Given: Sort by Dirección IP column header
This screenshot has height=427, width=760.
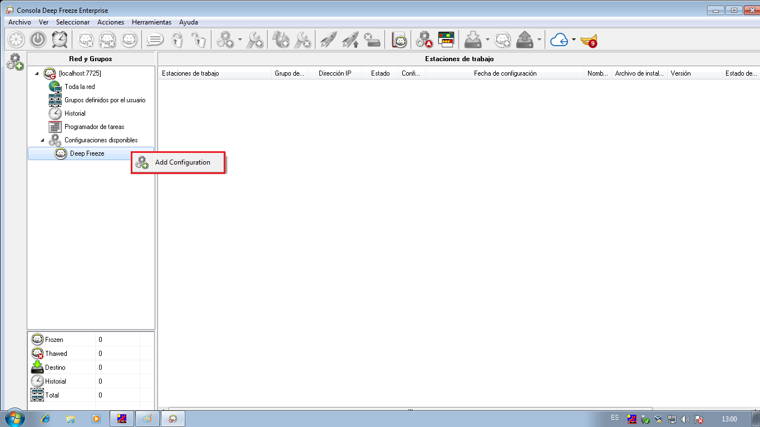Looking at the screenshot, I should (335, 73).
